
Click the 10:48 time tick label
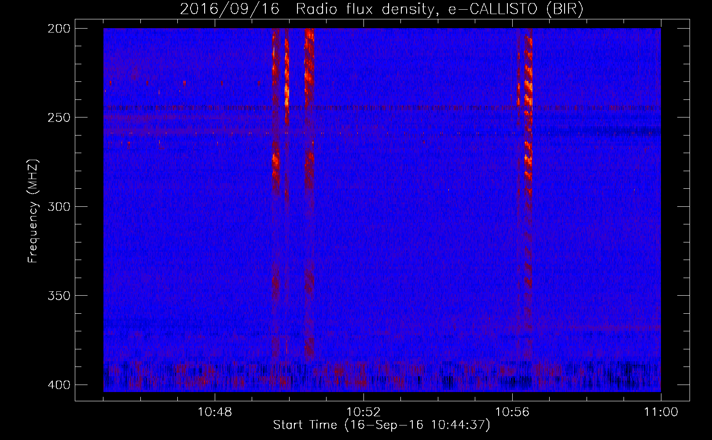tap(215, 412)
